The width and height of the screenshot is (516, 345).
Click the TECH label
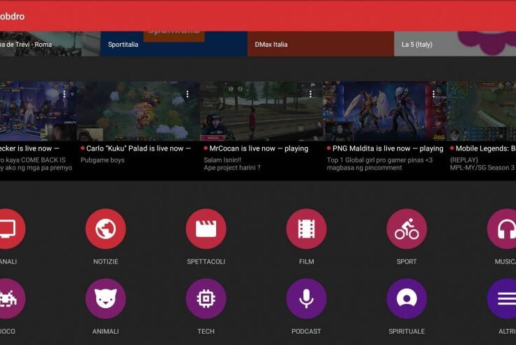206,332
